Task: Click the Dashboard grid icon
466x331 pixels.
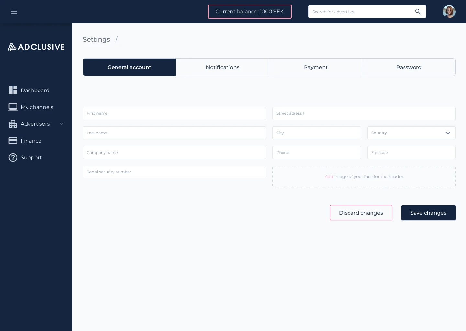Action: [13, 90]
